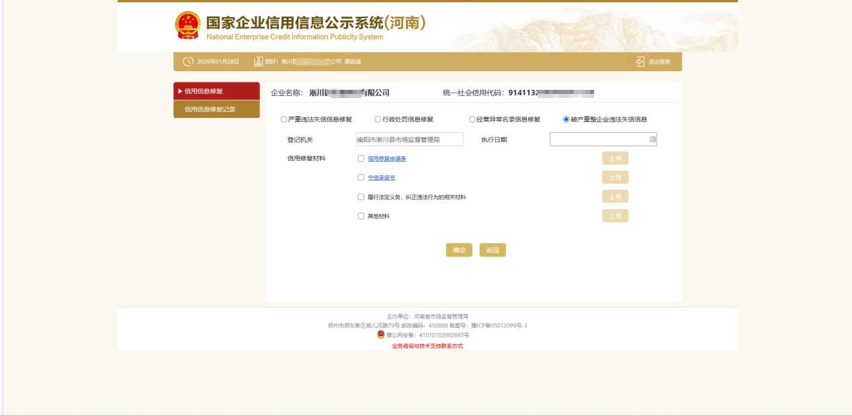
Task: Check the 信用修复申请表 checkbox
Action: click(x=361, y=158)
